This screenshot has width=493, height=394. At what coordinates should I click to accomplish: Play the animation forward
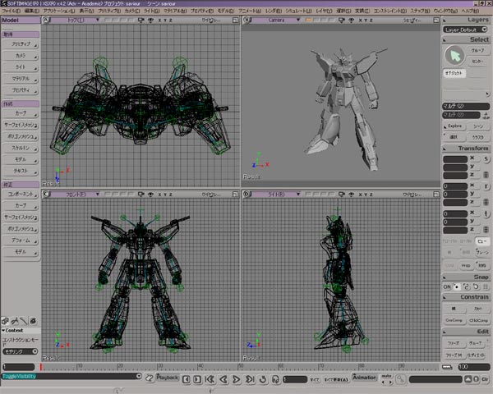click(x=237, y=379)
